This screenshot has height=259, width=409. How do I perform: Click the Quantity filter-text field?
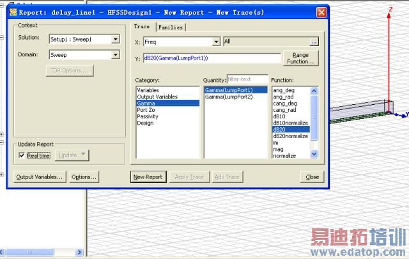247,79
